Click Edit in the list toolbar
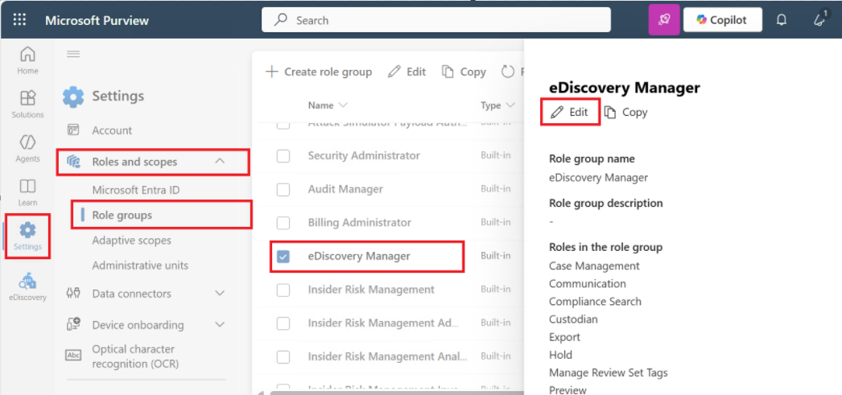This screenshot has width=842, height=395. [407, 72]
